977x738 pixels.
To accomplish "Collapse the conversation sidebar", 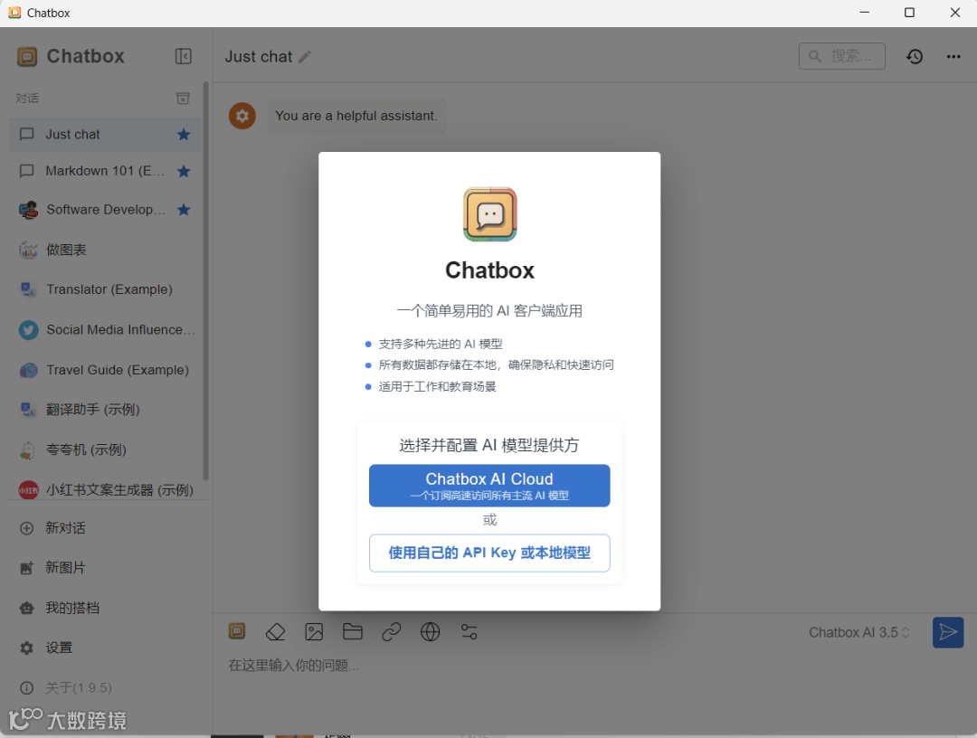I will coord(184,56).
